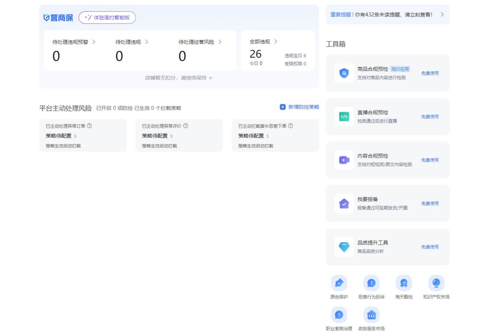Screen dimensions: 493x332
Task: Click 免费使用 for 品质提升工具
Action: tap(430, 247)
